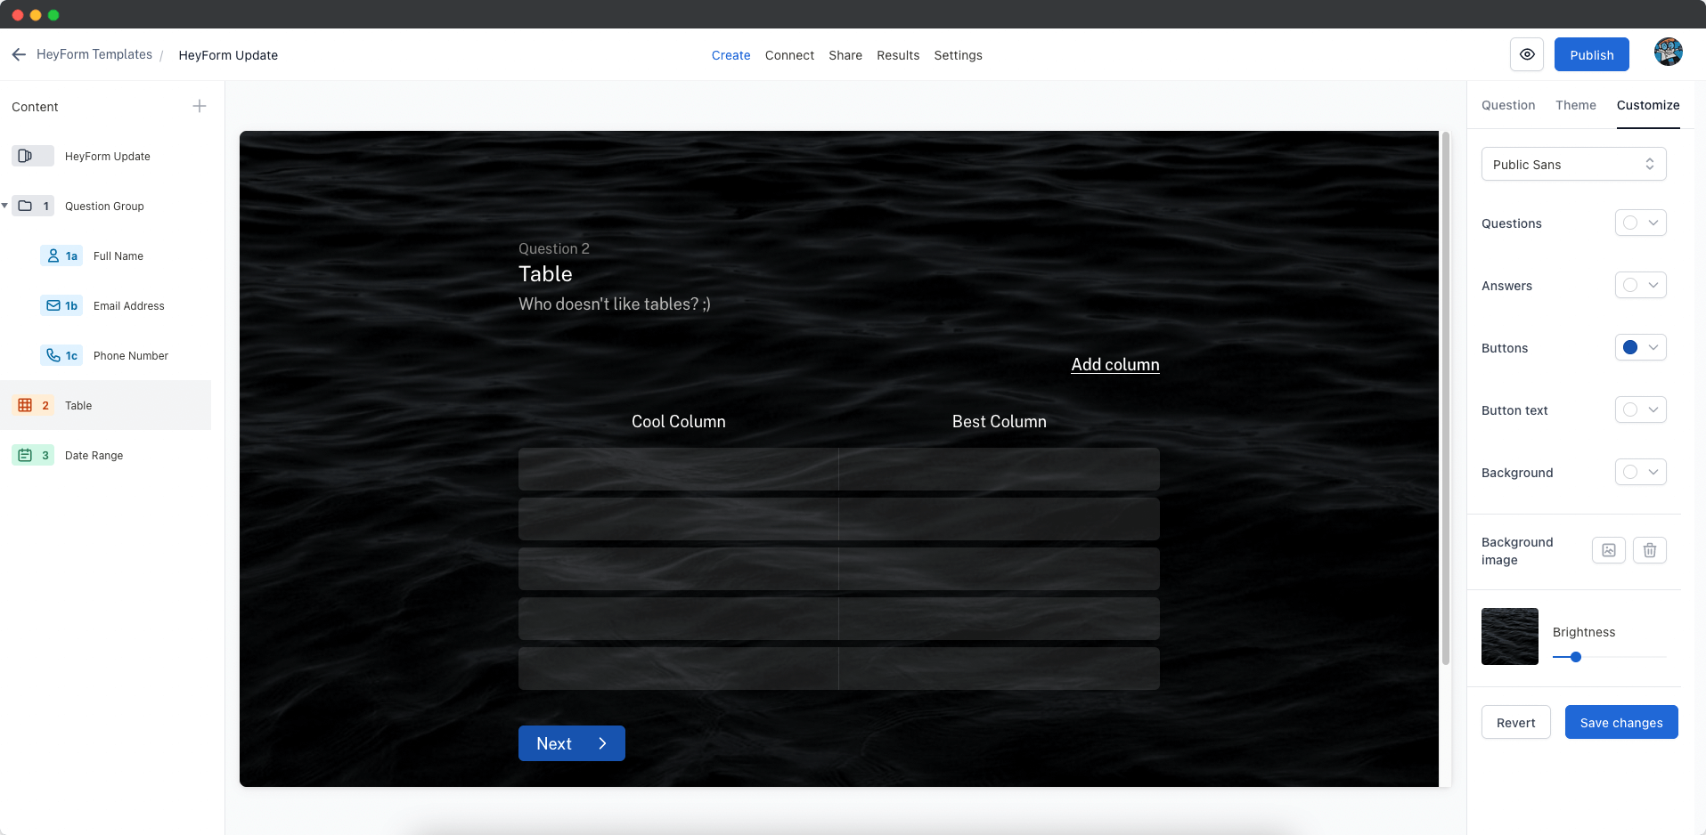Add new content with the plus icon

pos(200,106)
